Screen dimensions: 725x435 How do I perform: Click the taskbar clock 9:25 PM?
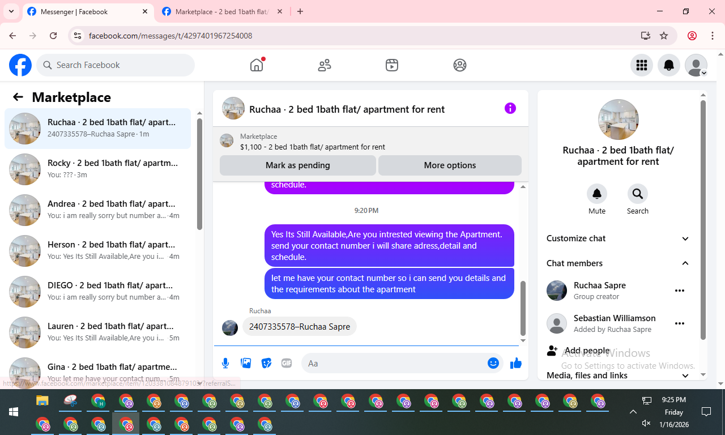pyautogui.click(x=673, y=400)
